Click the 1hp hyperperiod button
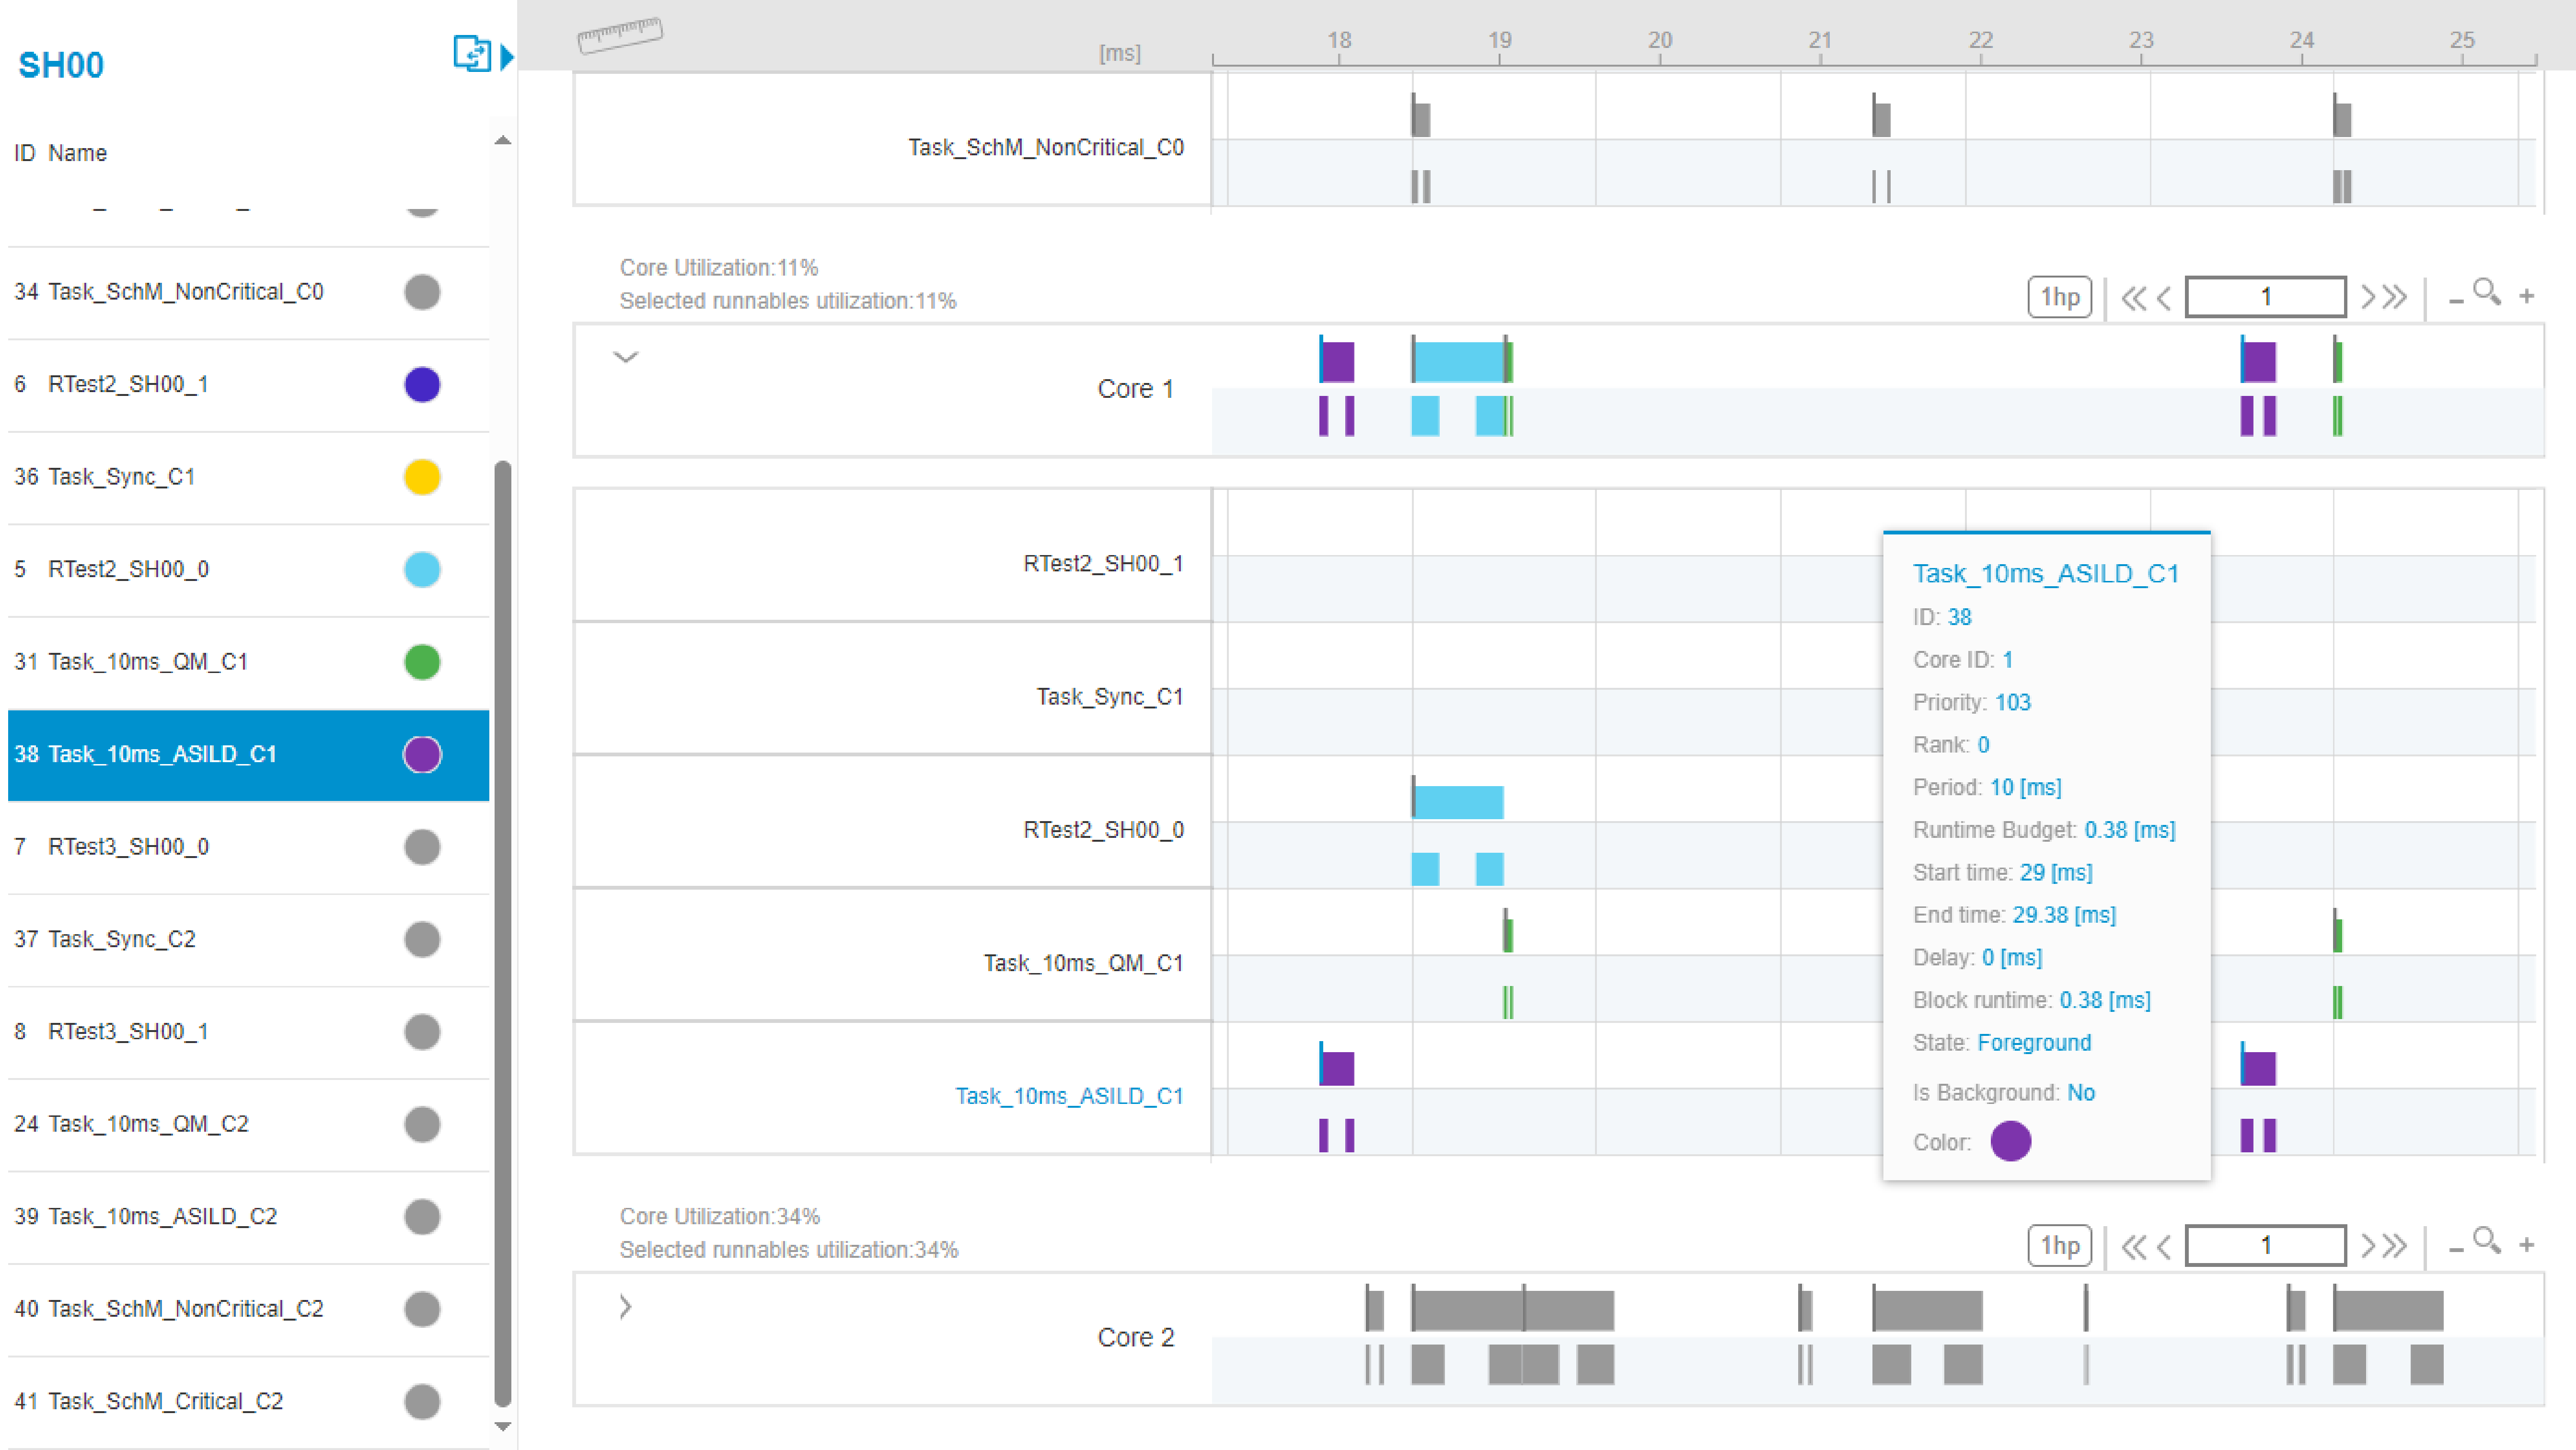Image resolution: width=2576 pixels, height=1450 pixels. [x=2059, y=296]
